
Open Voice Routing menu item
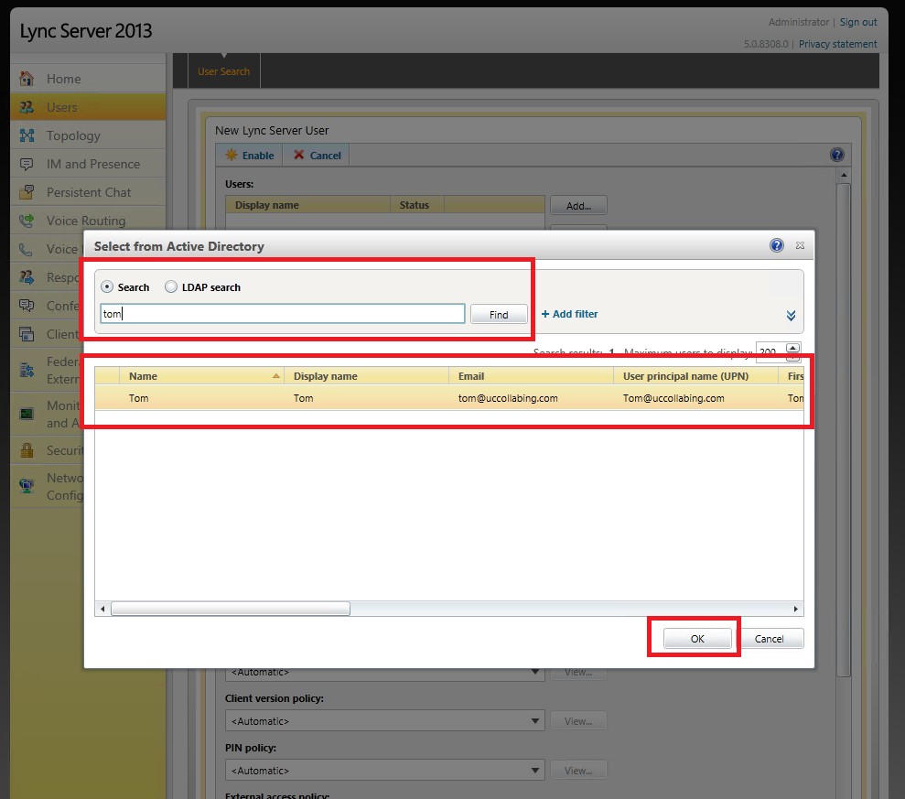tap(86, 221)
